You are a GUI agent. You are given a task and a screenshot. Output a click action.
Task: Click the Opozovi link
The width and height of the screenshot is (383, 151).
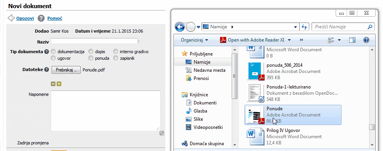click(x=25, y=18)
